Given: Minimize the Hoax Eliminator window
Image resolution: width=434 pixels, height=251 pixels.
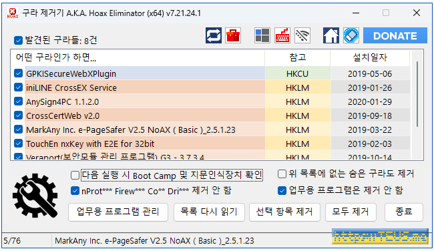Looking at the screenshot, I should click(356, 13).
